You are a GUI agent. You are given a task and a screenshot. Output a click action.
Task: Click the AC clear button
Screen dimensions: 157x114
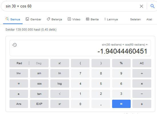point(142,63)
